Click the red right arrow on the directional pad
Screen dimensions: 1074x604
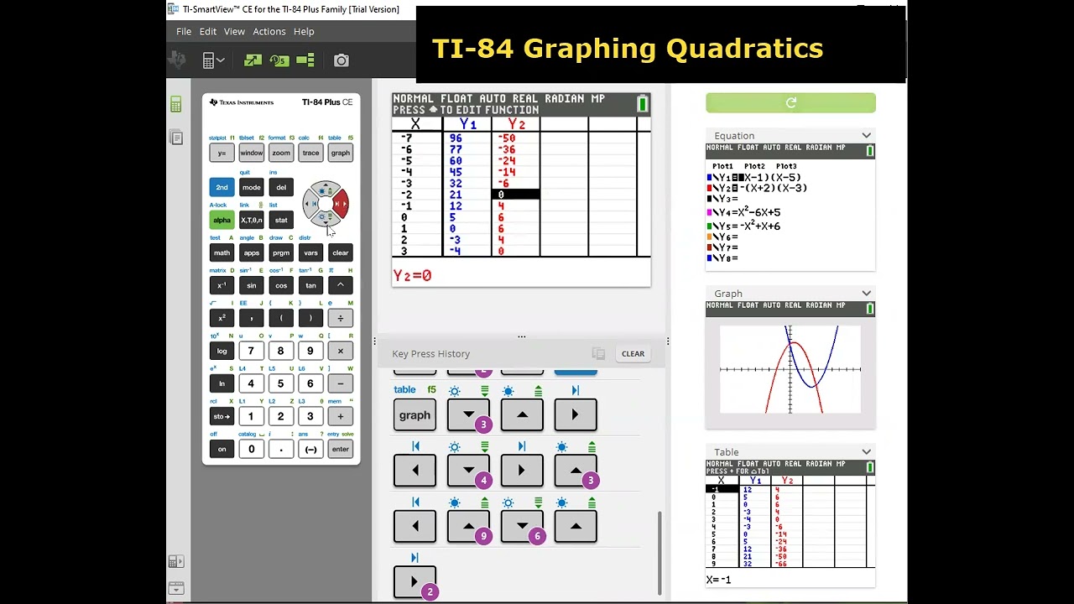[341, 203]
